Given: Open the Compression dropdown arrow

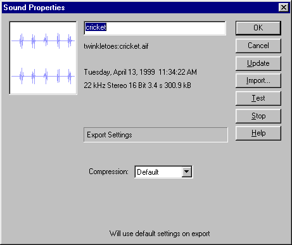Looking at the screenshot, I should 186,172.
